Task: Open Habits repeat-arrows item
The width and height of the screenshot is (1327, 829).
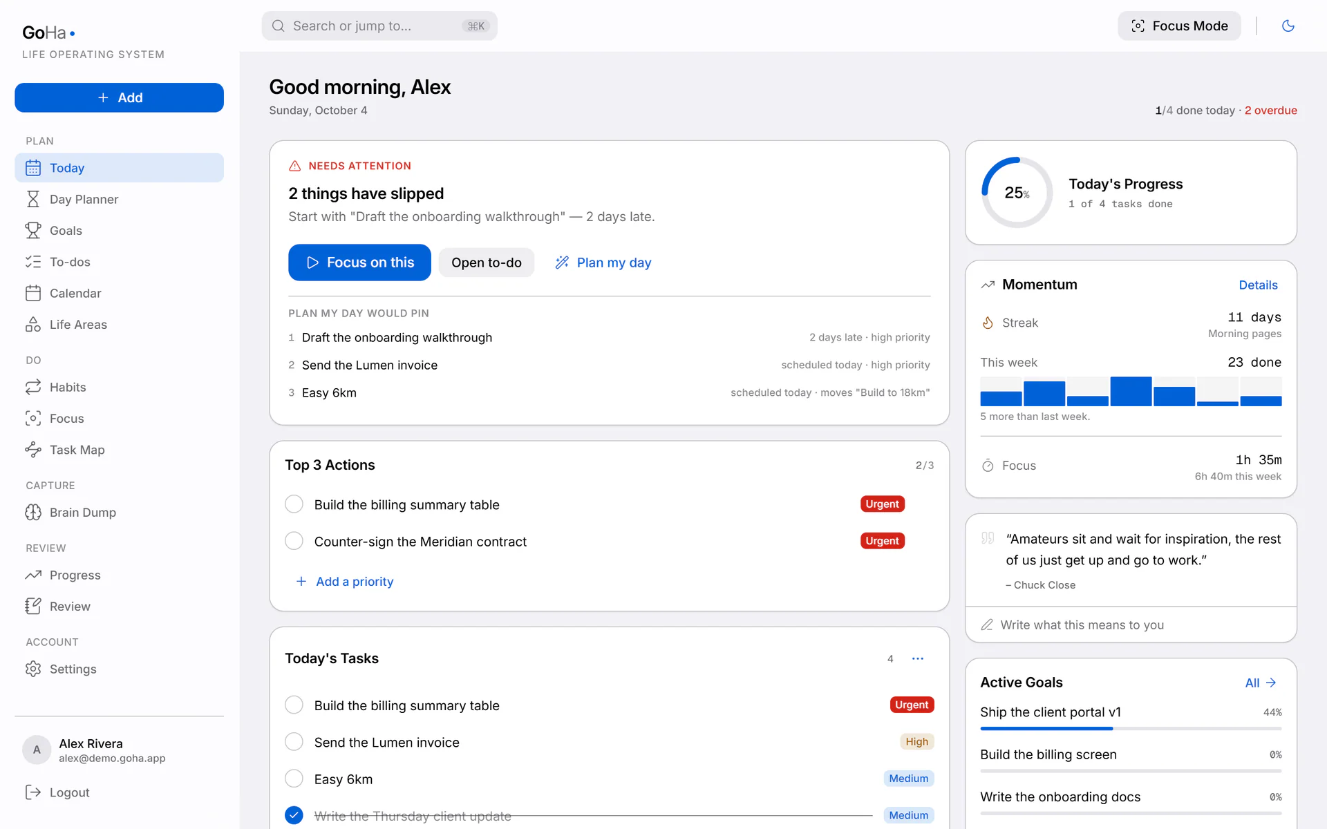Action: pos(119,387)
